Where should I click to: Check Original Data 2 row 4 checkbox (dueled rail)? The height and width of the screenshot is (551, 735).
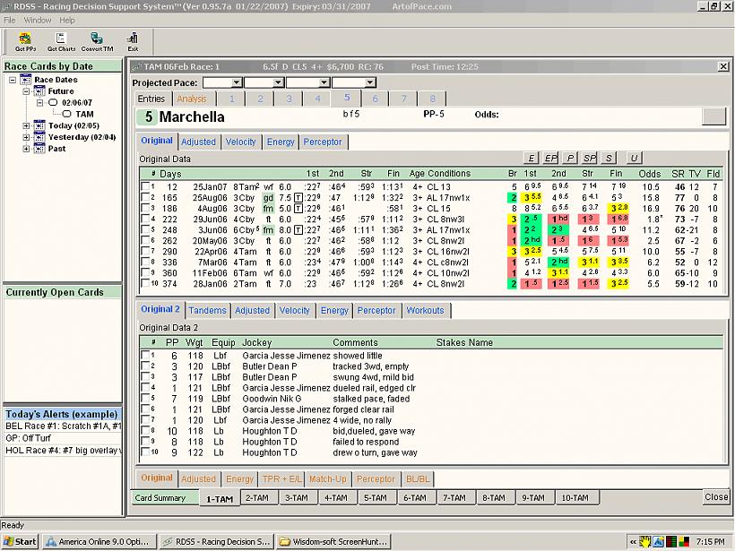tap(146, 387)
